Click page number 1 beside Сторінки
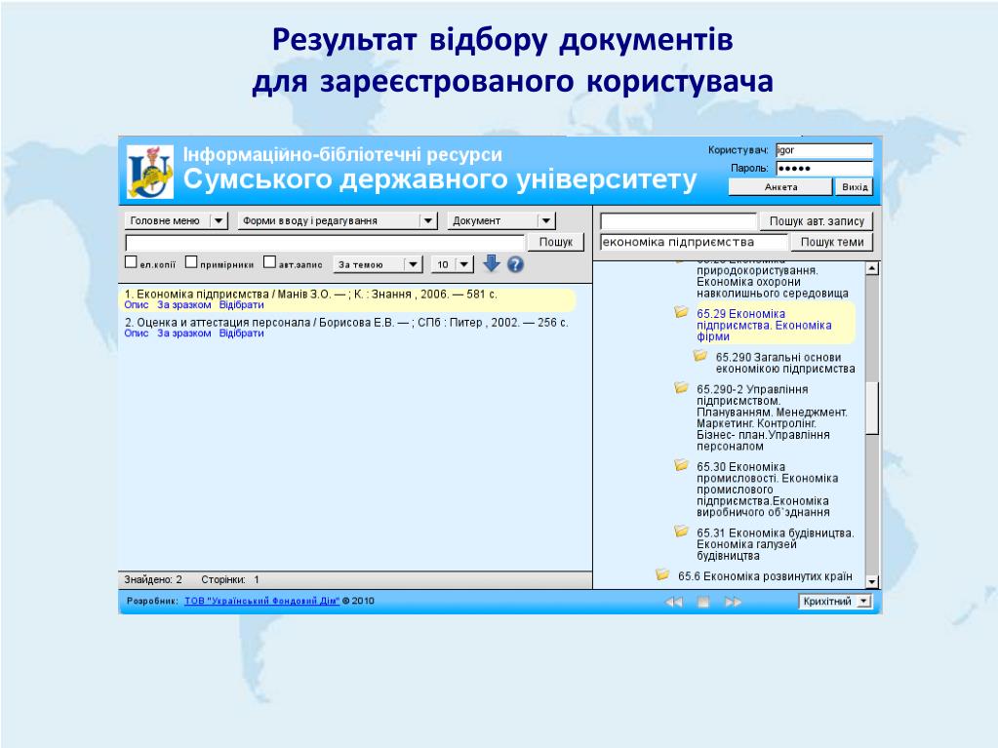Viewport: 998px width, 748px height. (x=257, y=579)
